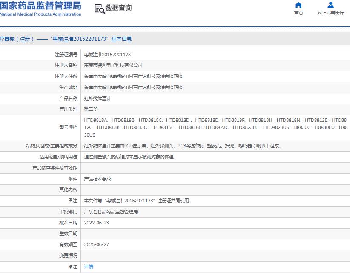
Task: Click the 备注 label
Action: [x=73, y=201]
